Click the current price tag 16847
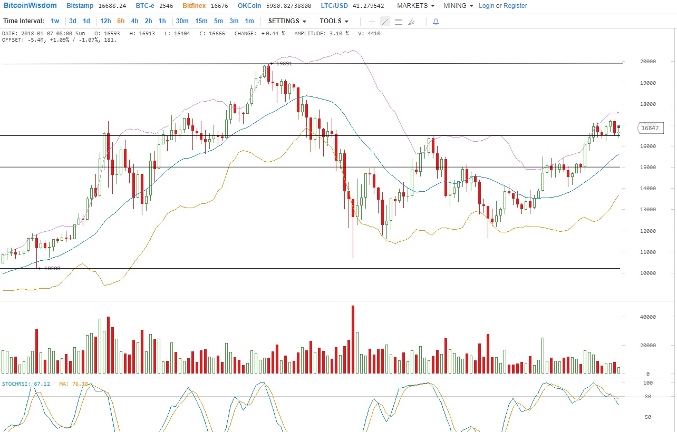The width and height of the screenshot is (677, 432). pyautogui.click(x=651, y=127)
